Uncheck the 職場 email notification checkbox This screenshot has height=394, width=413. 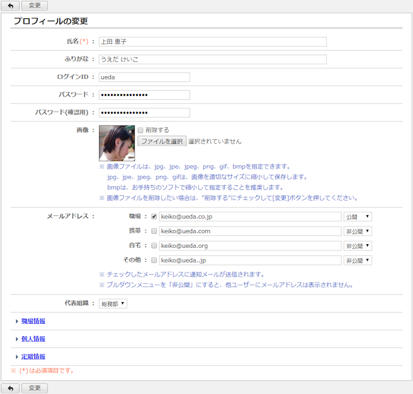154,216
